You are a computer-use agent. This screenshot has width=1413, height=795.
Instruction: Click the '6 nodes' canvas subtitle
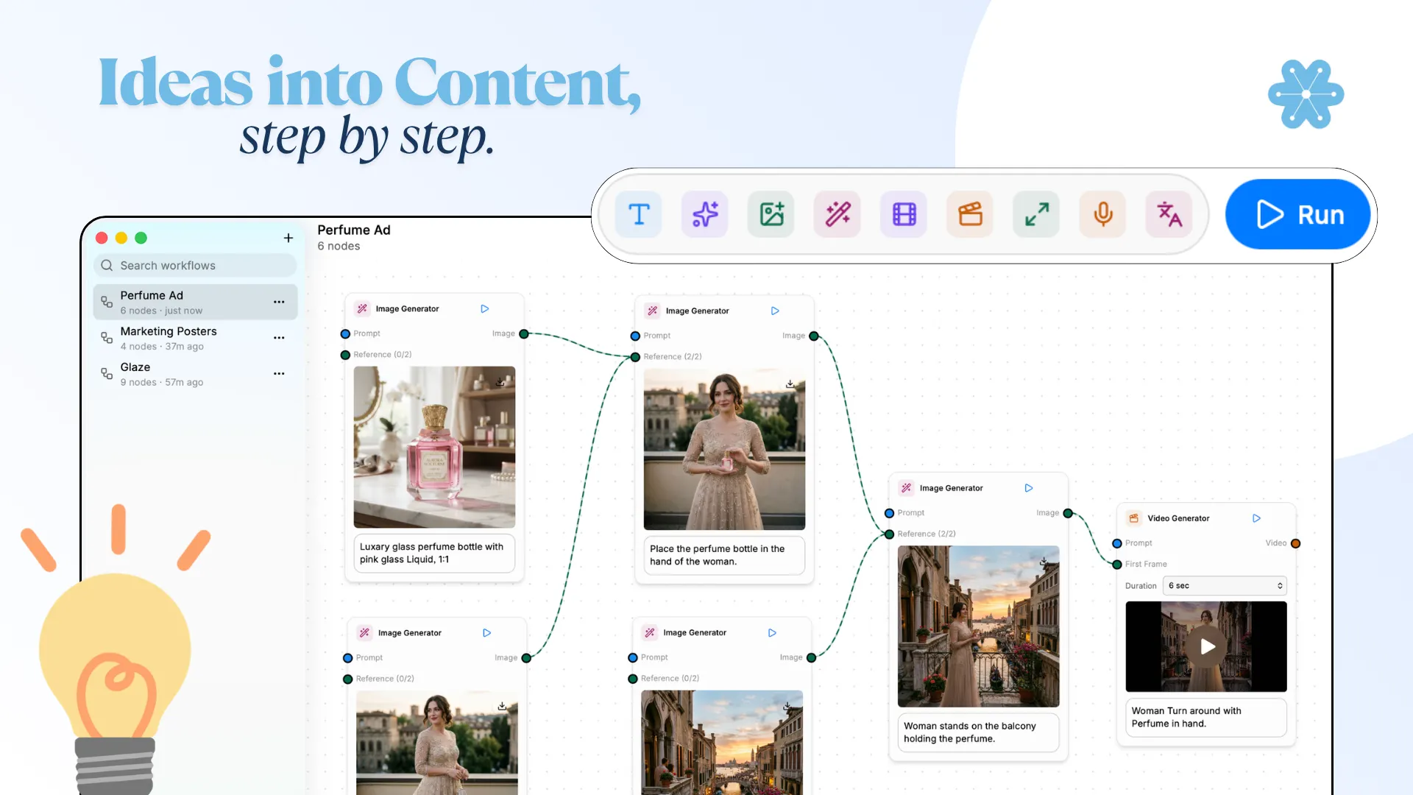point(339,247)
